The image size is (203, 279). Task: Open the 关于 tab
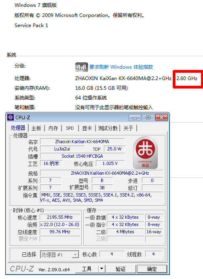pyautogui.click(x=128, y=128)
